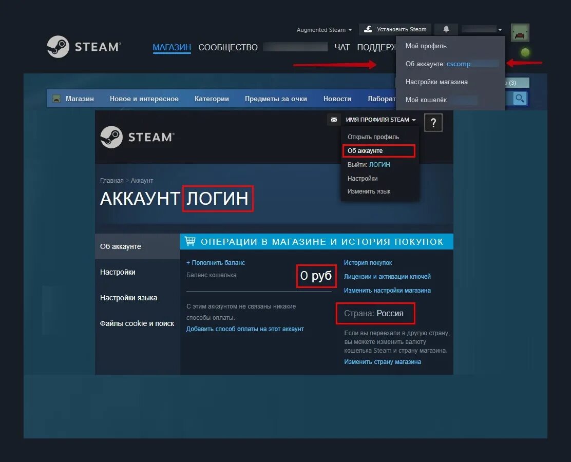Select Мой кошелёк in dropdown menu
The width and height of the screenshot is (571, 462).
point(426,100)
